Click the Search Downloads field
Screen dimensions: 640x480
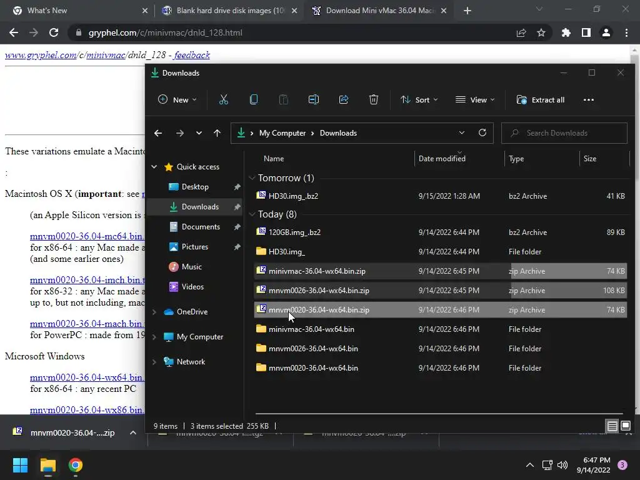click(x=564, y=133)
